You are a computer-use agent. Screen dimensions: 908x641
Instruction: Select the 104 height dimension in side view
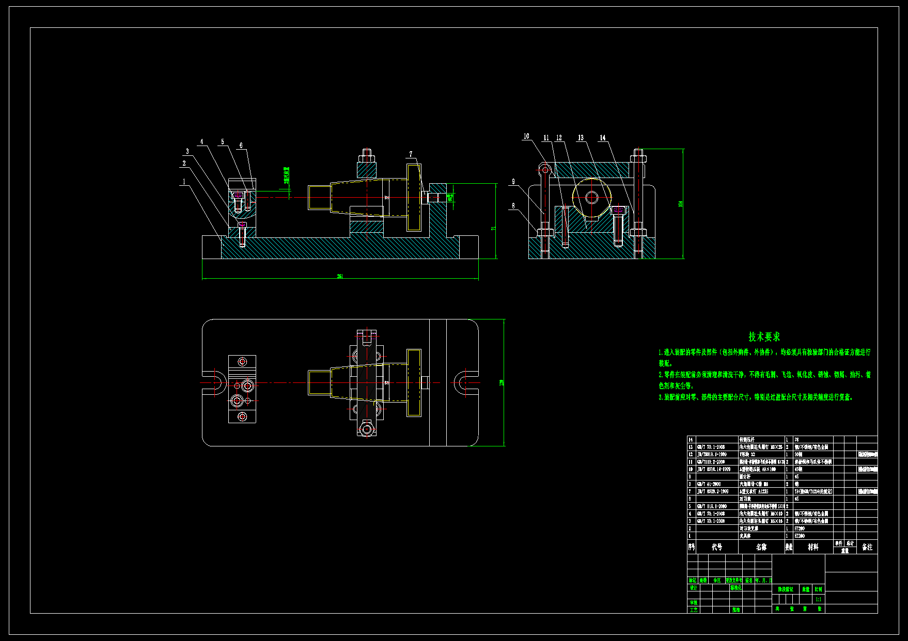681,204
